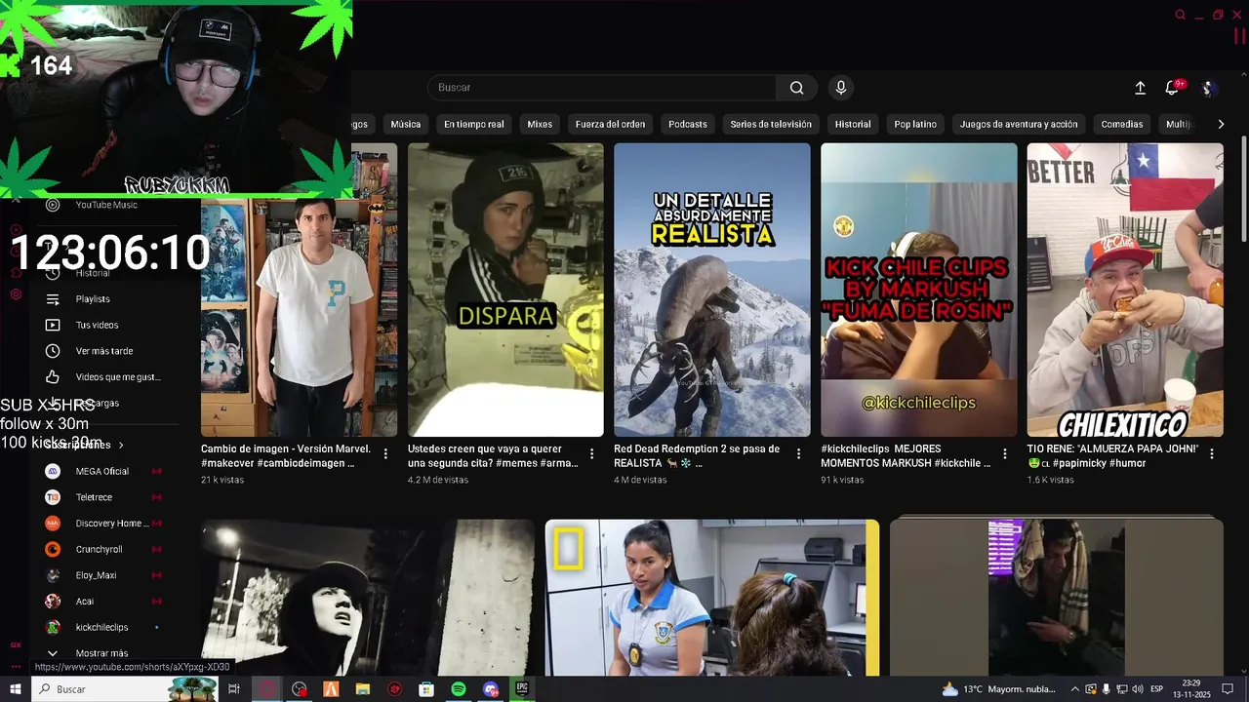The width and height of the screenshot is (1249, 702).
Task: Select the Series de televisión chip
Action: click(771, 125)
